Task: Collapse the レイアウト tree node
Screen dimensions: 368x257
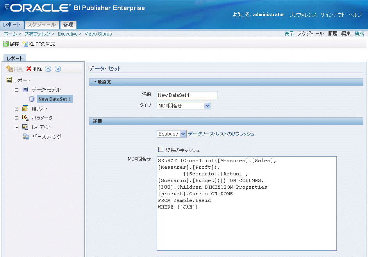Action: (16, 127)
